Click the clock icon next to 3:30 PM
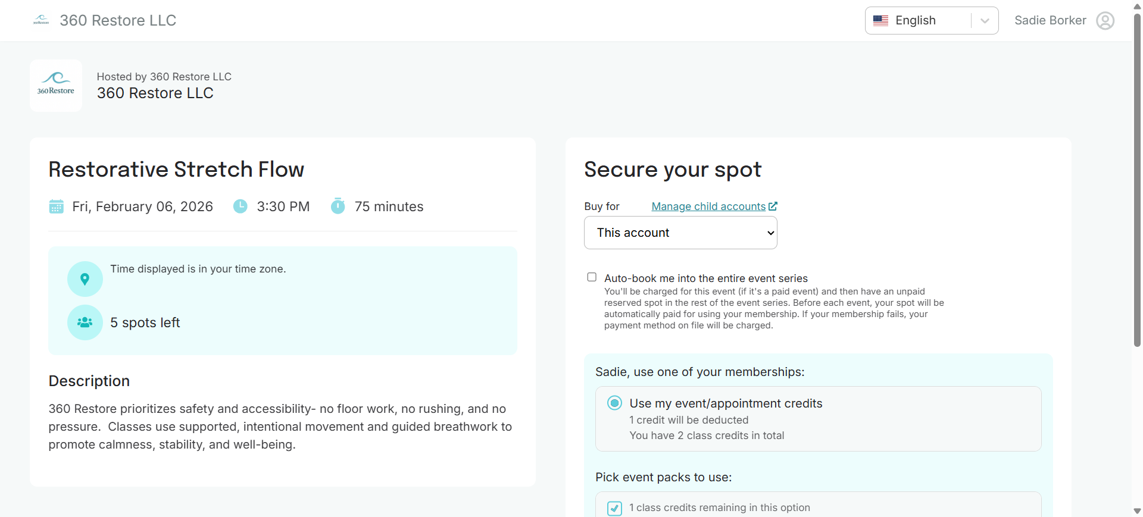 click(x=240, y=206)
